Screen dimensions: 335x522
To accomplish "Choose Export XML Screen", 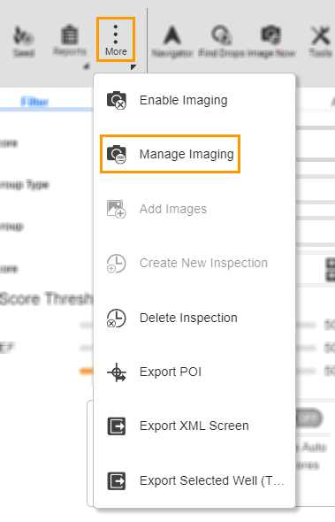I will (194, 426).
